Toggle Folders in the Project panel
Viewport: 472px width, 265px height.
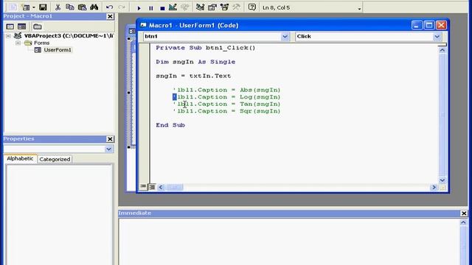point(38,26)
